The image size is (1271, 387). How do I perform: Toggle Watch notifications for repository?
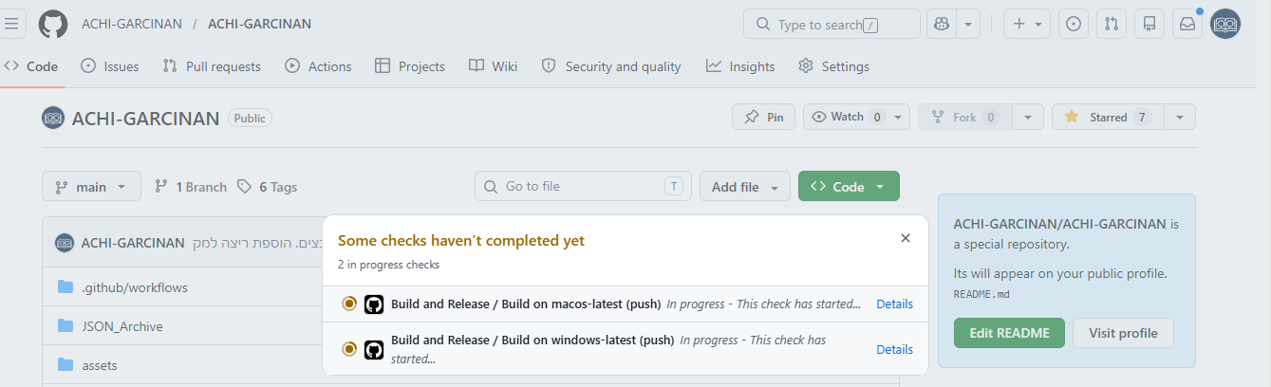tap(847, 117)
